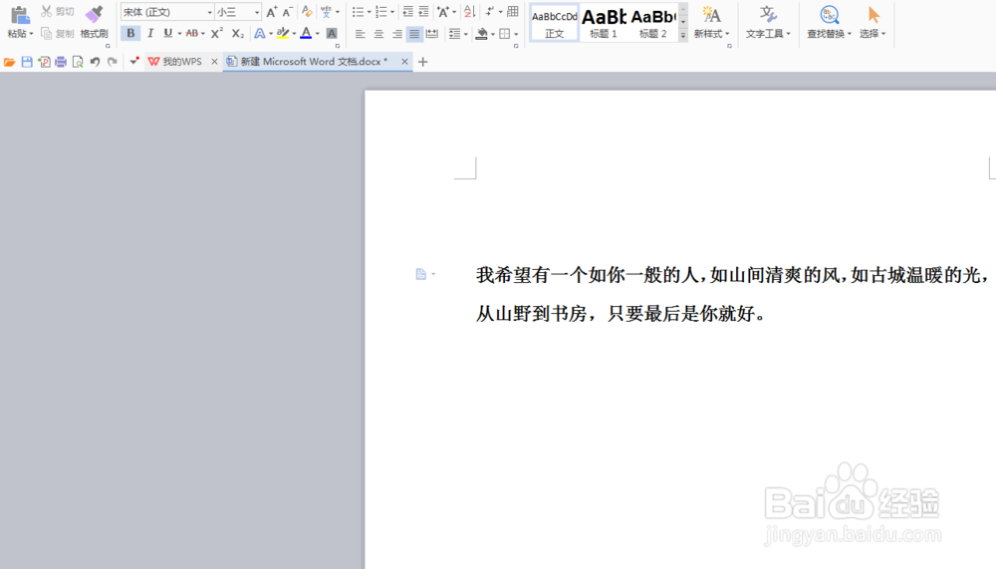Decrease paragraph indent
The height and width of the screenshot is (569, 996).
[407, 11]
